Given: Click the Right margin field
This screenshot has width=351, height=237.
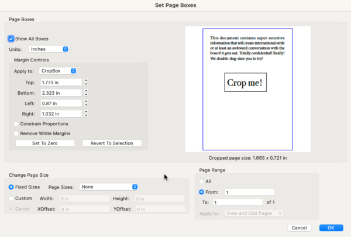Looking at the screenshot, I should point(61,114).
